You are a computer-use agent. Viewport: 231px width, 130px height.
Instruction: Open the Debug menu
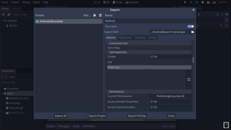coord(26,2)
